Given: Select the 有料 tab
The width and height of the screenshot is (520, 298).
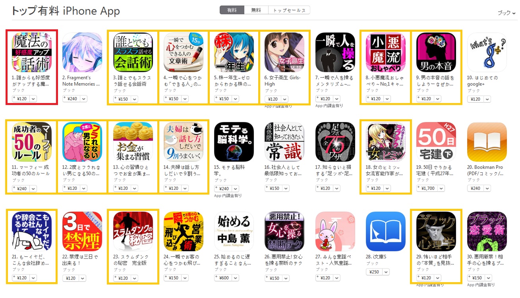Looking at the screenshot, I should pyautogui.click(x=232, y=10).
